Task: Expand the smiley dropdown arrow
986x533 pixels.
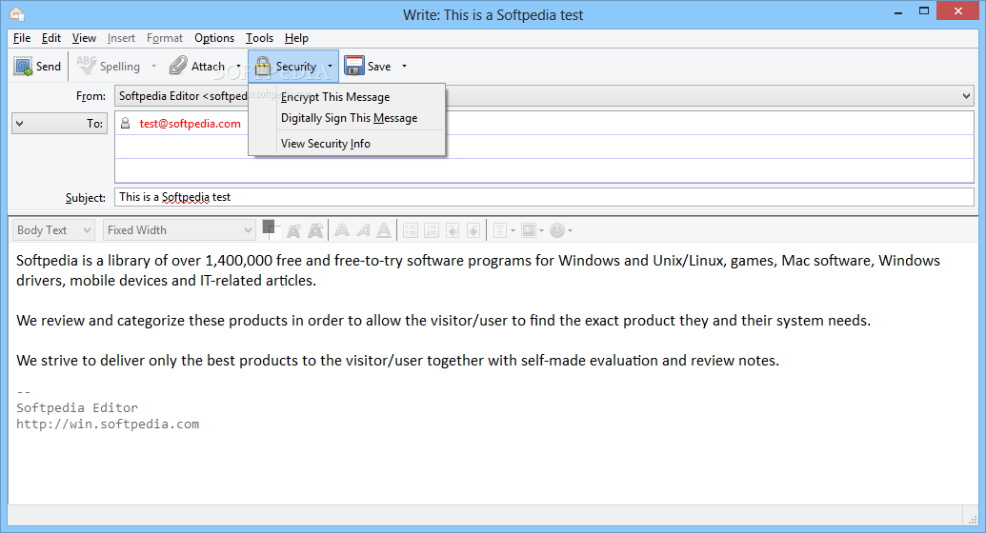Action: [571, 230]
